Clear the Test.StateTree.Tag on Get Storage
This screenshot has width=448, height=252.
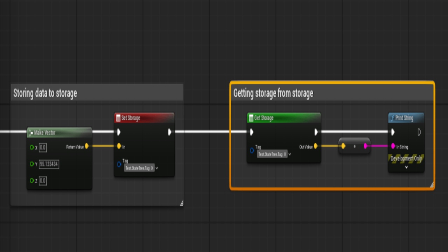pyautogui.click(x=285, y=154)
